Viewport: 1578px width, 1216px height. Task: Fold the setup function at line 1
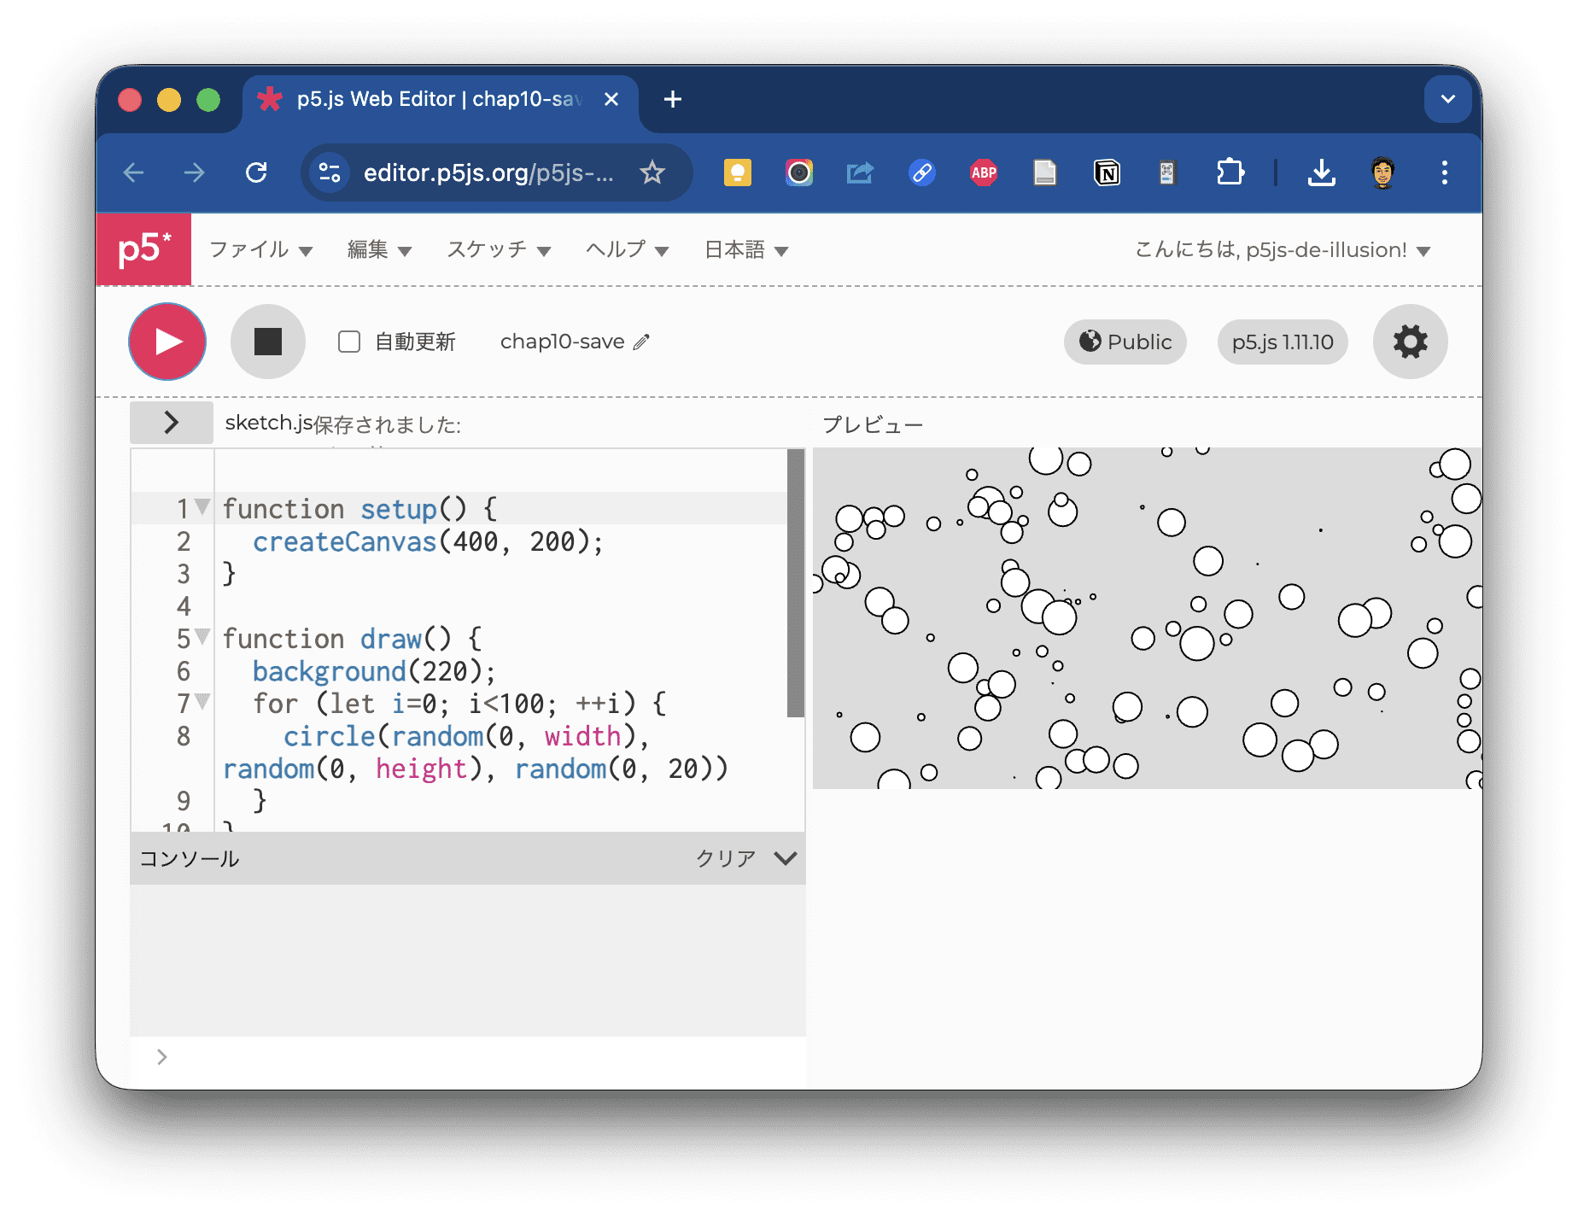pos(202,507)
